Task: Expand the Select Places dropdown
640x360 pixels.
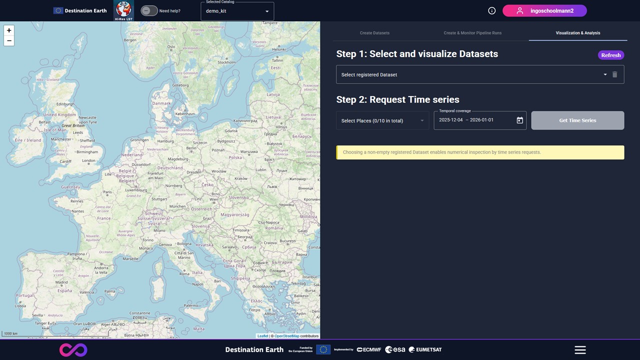Action: coord(382,120)
